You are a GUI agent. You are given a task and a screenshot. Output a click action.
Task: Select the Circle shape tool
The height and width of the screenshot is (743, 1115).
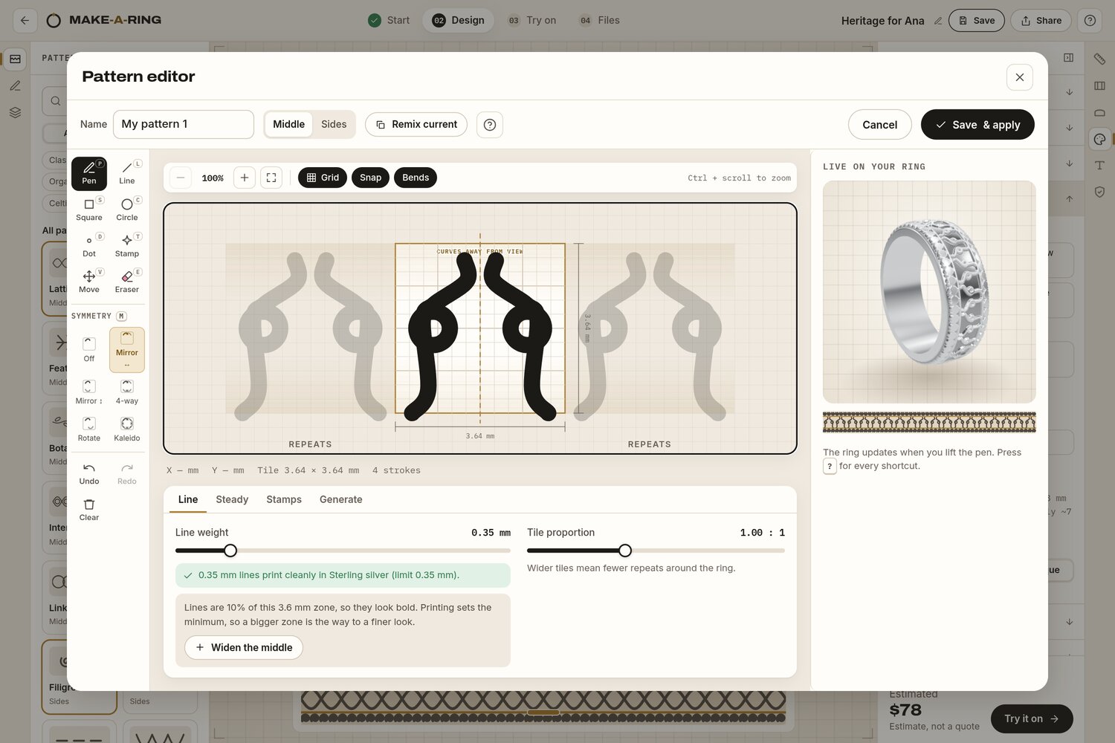(x=127, y=210)
